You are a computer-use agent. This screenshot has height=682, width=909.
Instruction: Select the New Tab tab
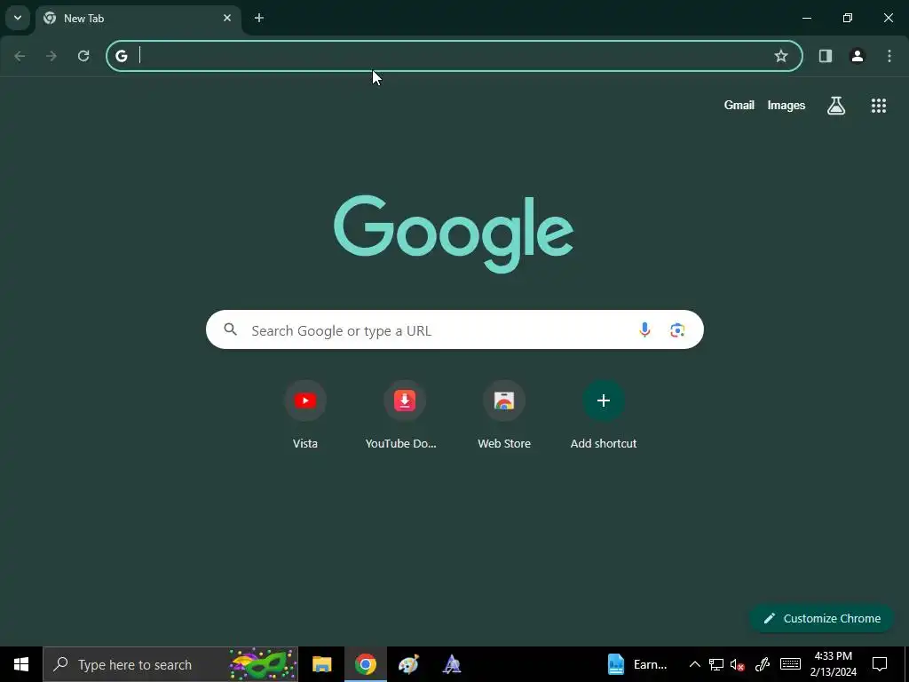[x=138, y=18]
